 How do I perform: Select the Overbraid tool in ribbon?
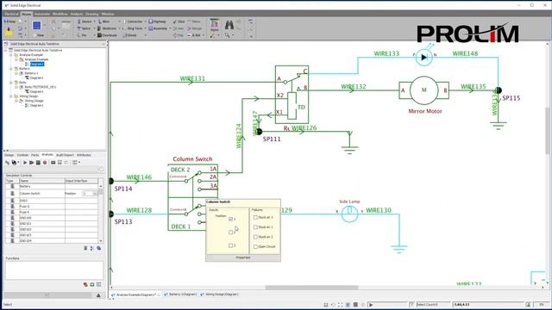[107, 35]
